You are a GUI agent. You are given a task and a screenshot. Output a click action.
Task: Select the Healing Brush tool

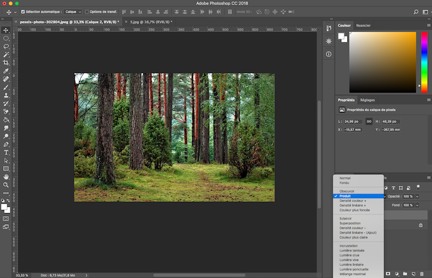pos(6,79)
